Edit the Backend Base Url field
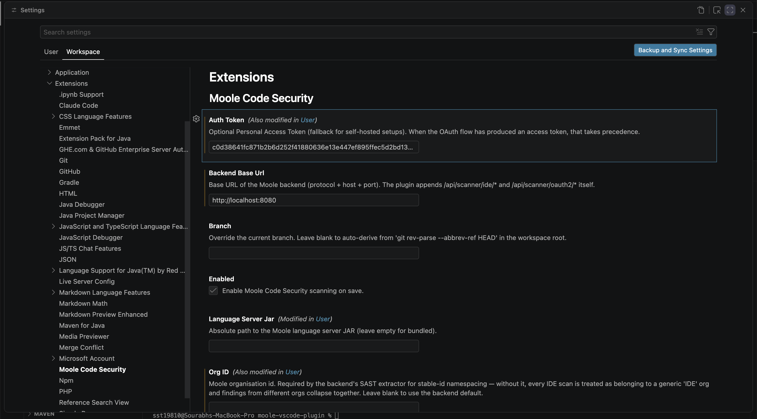Image resolution: width=757 pixels, height=419 pixels. [314, 200]
